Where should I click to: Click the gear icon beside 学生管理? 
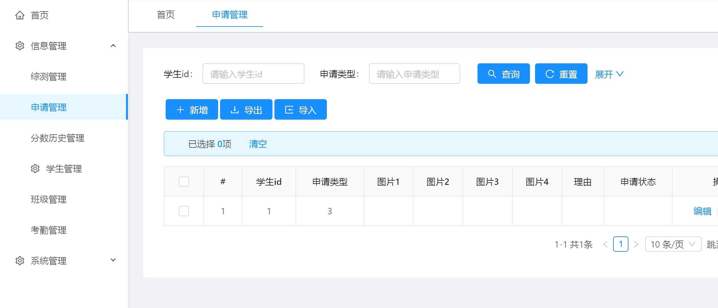point(35,169)
